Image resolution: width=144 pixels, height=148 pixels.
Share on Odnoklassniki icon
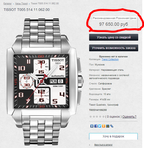tap(104, 126)
